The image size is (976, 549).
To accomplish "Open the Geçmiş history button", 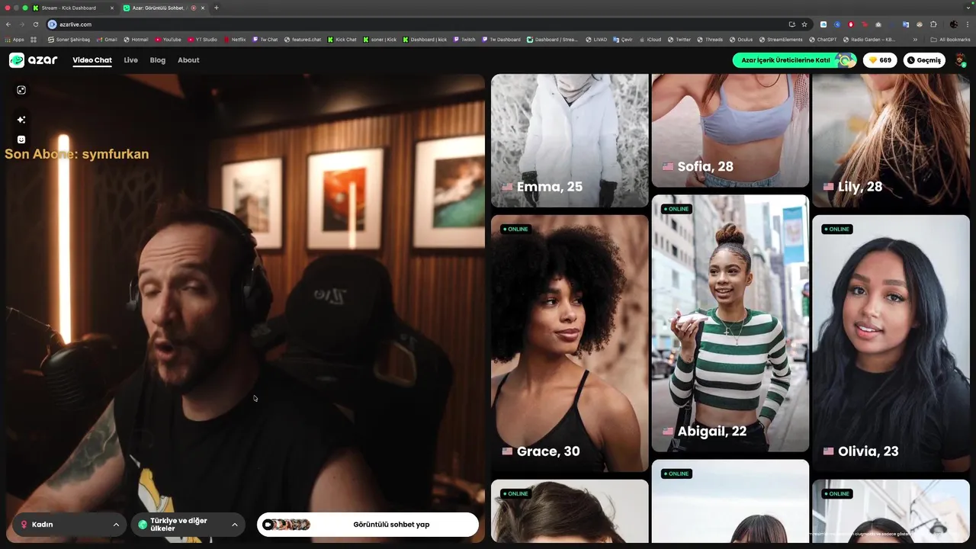I will (x=924, y=60).
